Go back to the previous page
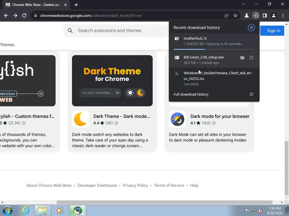The height and width of the screenshot is (216, 289). (6, 16)
